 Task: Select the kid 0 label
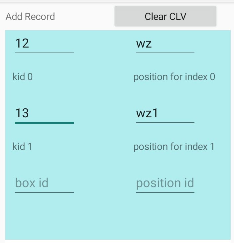pyautogui.click(x=23, y=77)
